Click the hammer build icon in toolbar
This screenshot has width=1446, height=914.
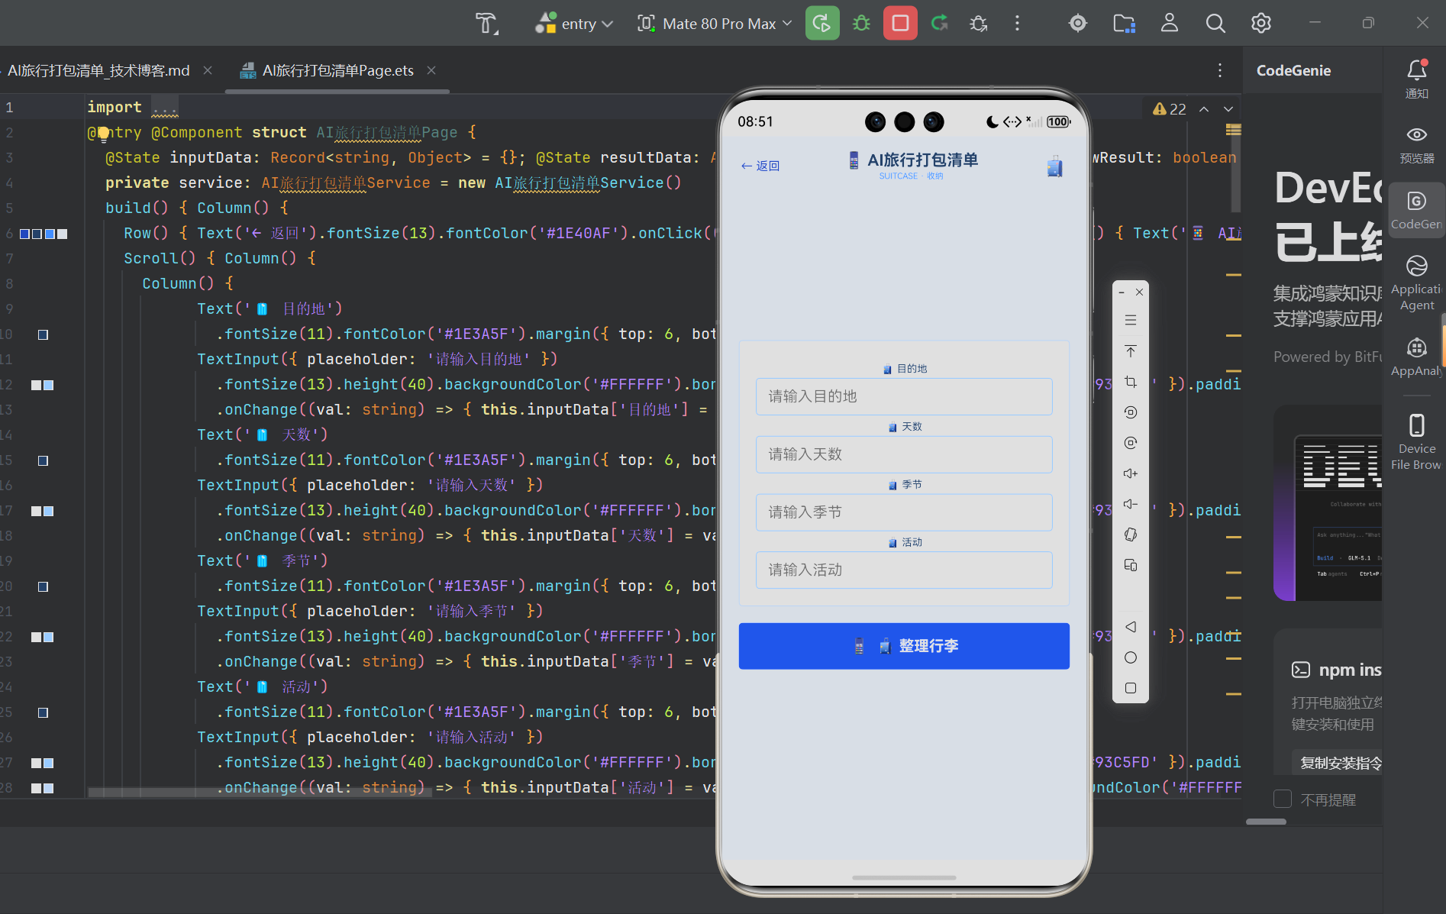(x=486, y=24)
